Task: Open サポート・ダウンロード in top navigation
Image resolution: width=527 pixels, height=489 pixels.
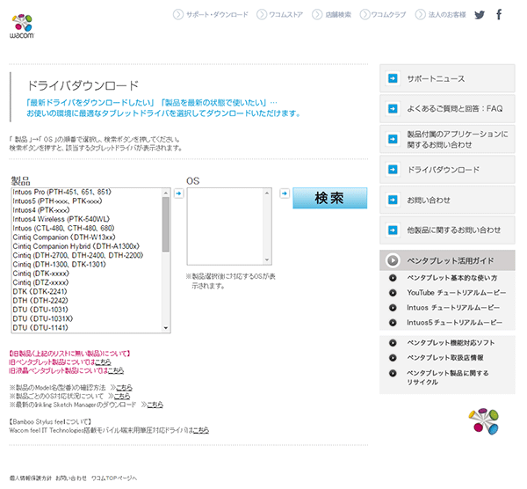Action: click(x=217, y=15)
